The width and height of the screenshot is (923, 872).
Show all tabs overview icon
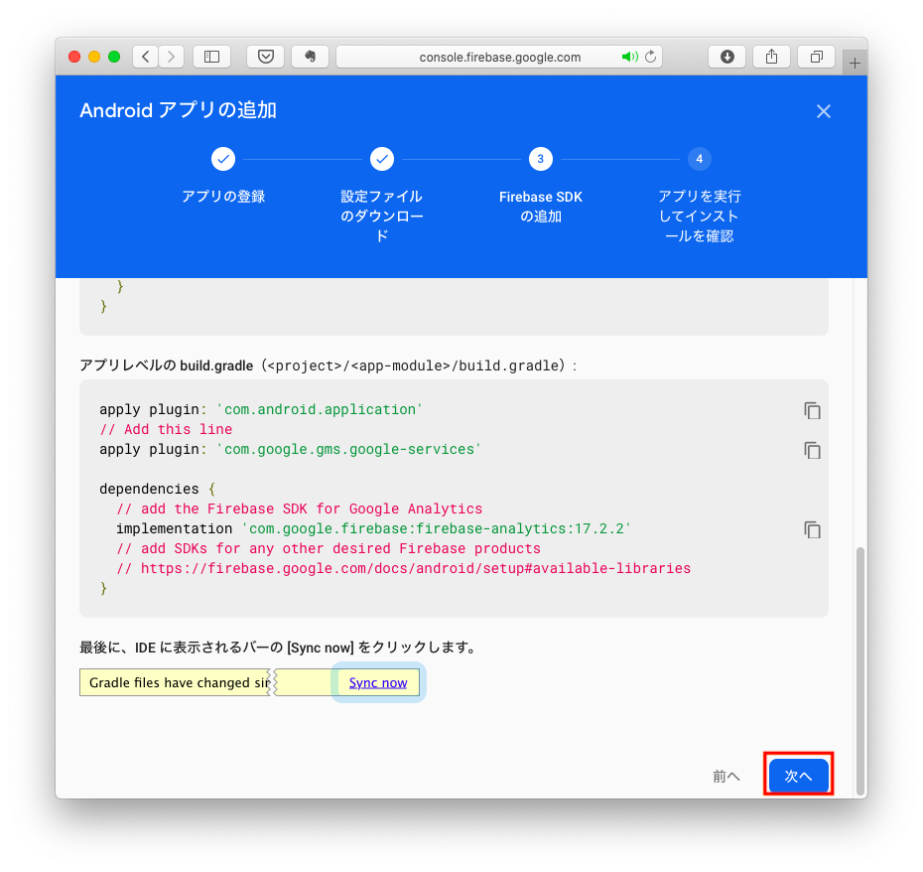817,57
